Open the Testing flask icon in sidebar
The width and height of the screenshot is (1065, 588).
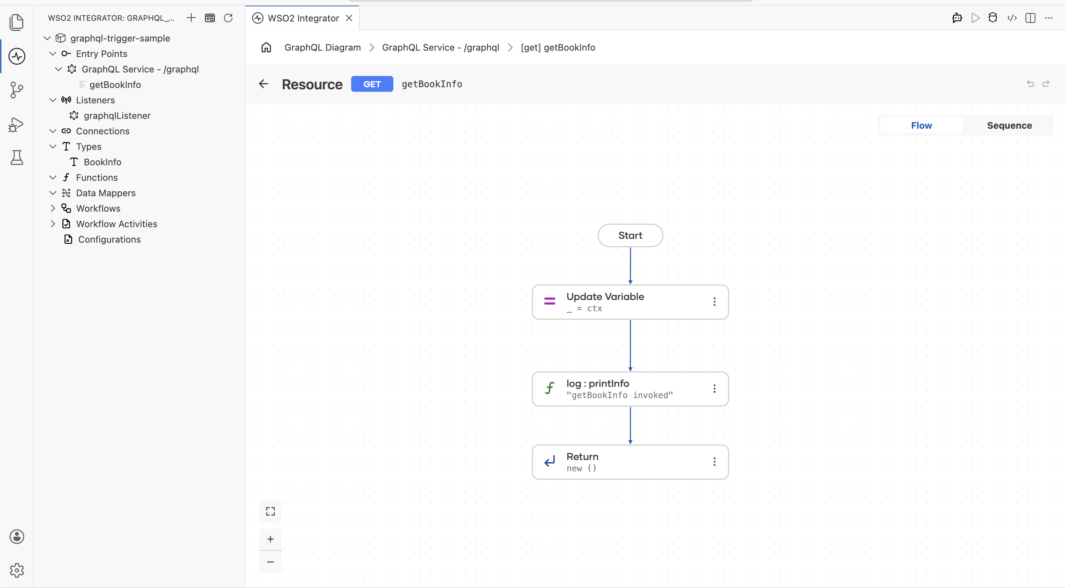pos(17,157)
